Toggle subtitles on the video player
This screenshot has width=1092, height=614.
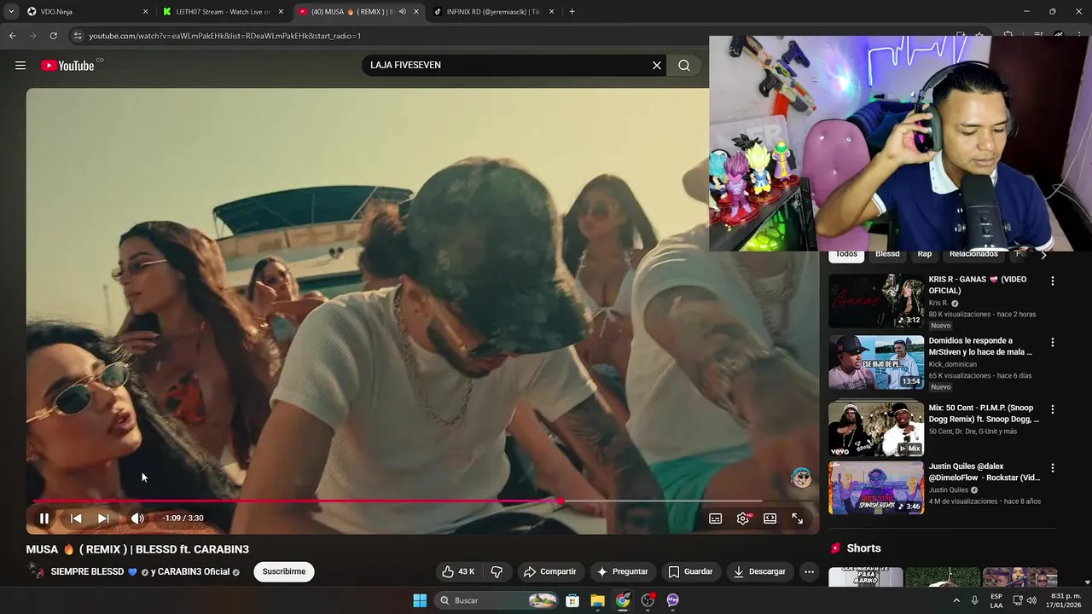tap(716, 518)
